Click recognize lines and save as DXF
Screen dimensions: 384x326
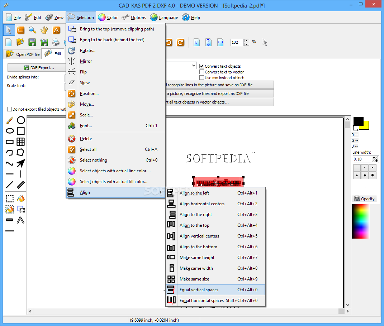click(220, 85)
